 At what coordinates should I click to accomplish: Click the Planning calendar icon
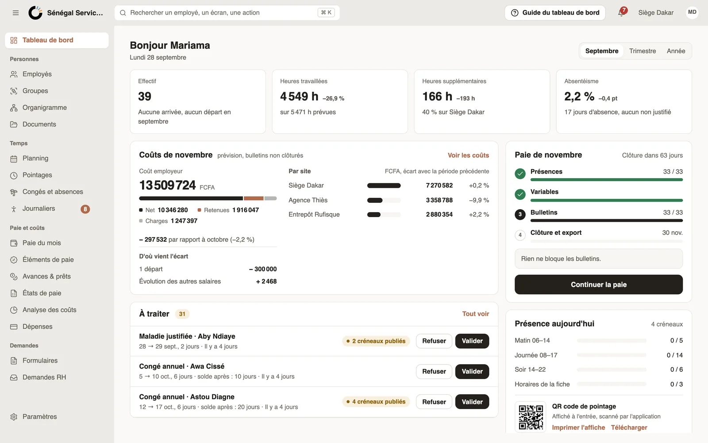[x=14, y=159]
